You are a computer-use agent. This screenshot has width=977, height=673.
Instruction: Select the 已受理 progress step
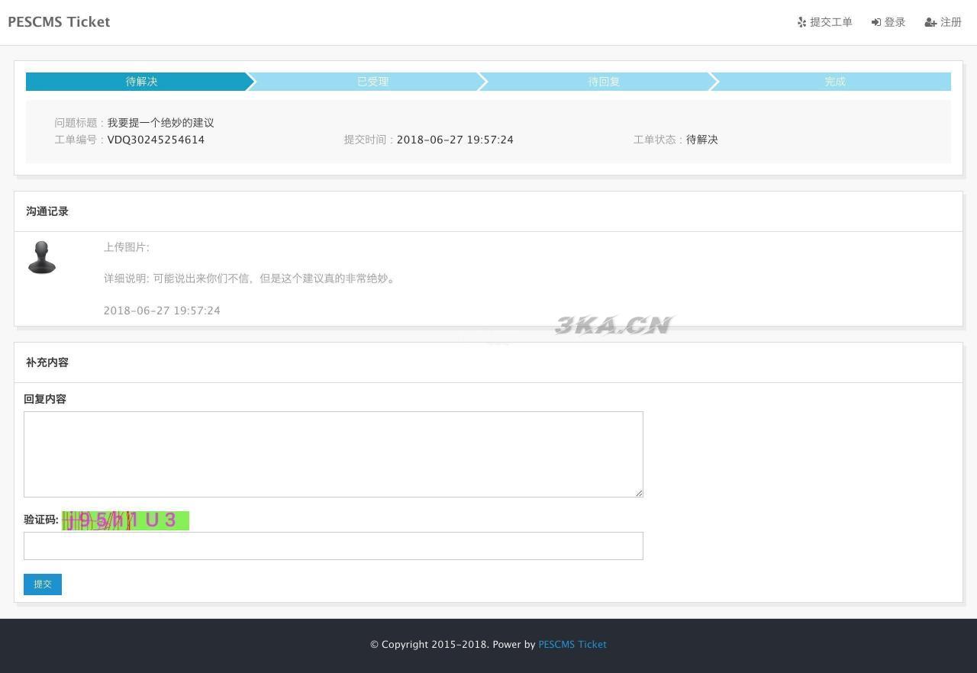[372, 82]
